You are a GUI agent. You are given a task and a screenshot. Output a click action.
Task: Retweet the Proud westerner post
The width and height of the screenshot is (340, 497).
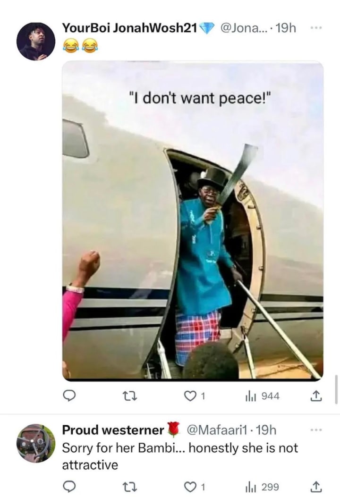(130, 487)
